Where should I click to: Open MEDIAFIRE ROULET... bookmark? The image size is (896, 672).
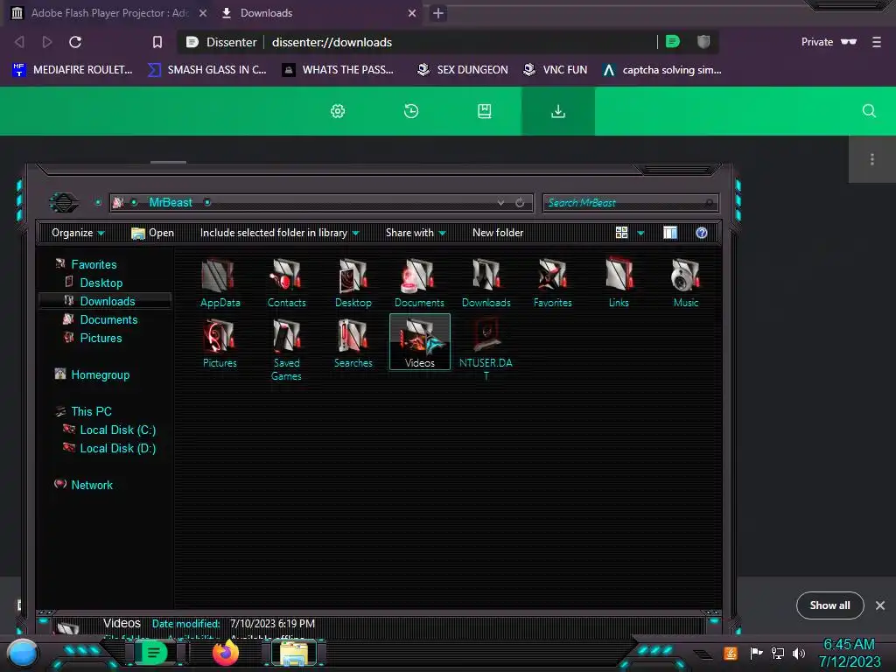(73, 70)
